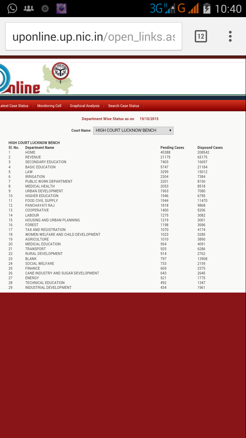Click the ENERGY department name
246x438 pixels.
tap(32, 278)
